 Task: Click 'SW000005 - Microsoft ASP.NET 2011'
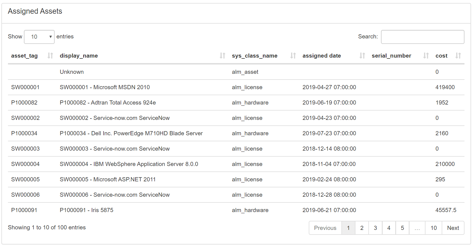click(x=108, y=179)
